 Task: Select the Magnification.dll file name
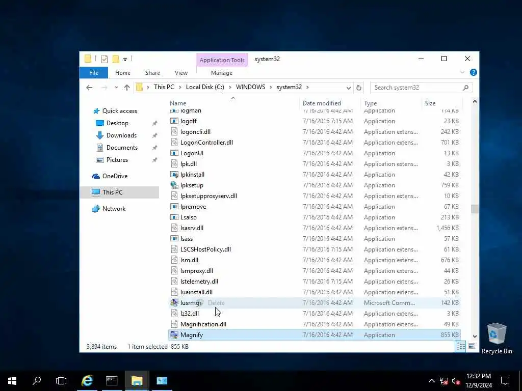pos(203,324)
